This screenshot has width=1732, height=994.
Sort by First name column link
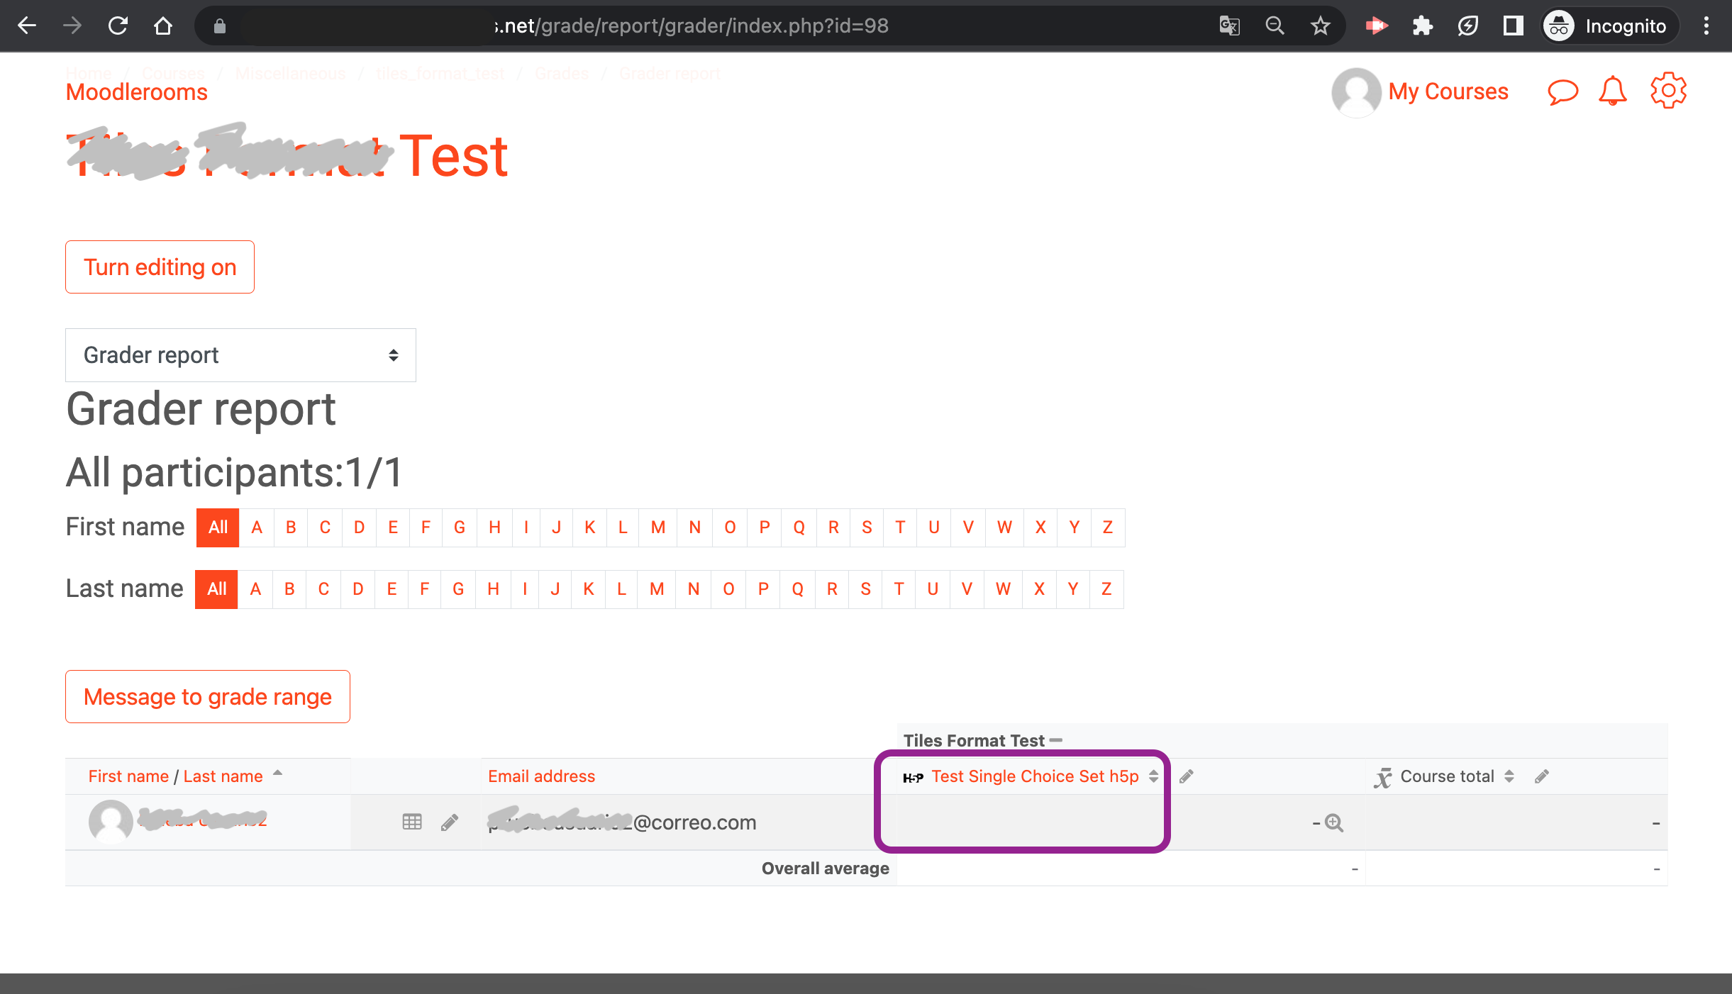point(128,776)
